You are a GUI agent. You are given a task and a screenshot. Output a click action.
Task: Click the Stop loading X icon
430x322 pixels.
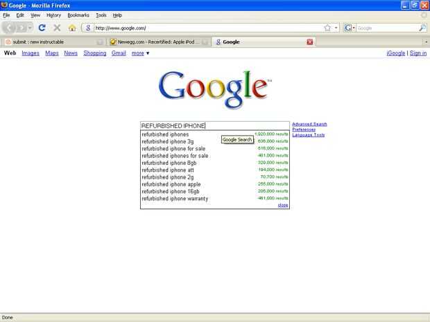coord(57,28)
